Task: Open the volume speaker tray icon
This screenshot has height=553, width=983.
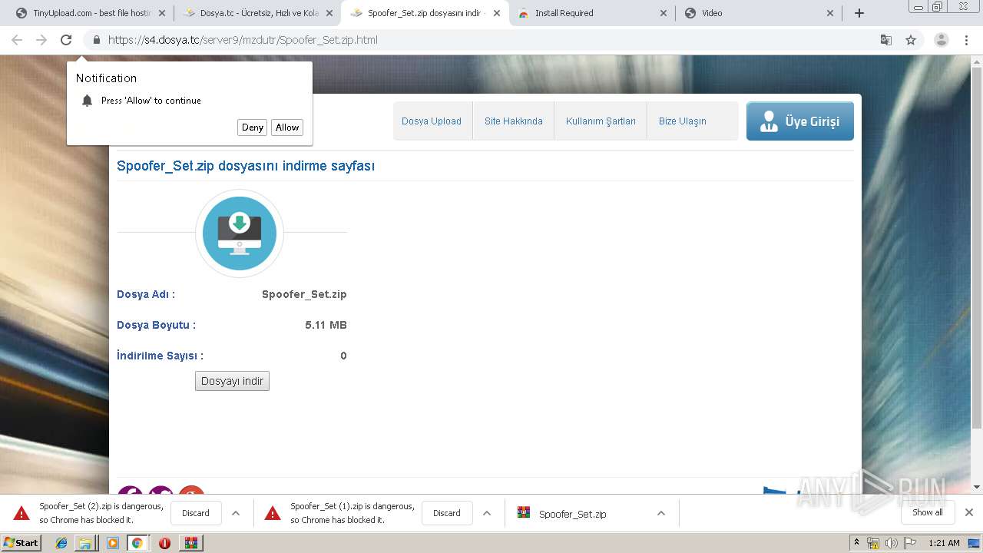Action: click(x=892, y=543)
